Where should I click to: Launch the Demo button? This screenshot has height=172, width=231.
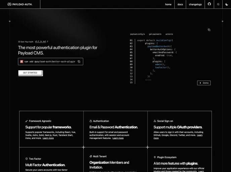pos(204,83)
